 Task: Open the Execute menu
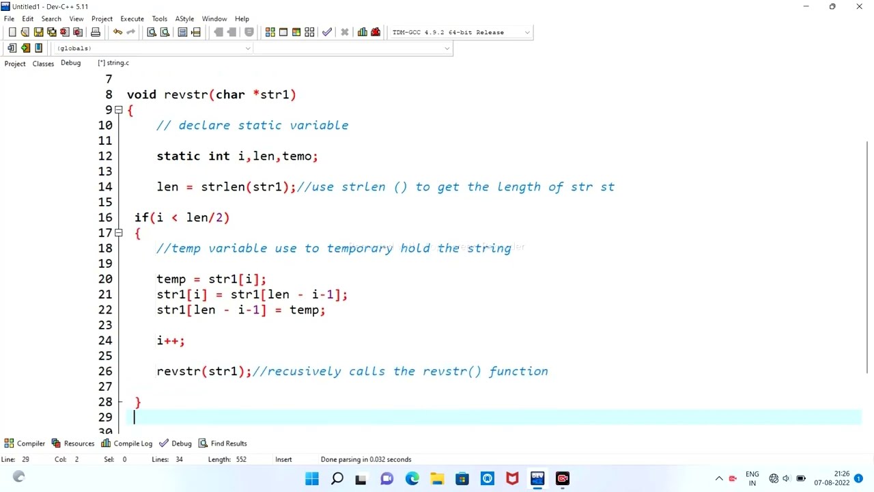click(132, 18)
